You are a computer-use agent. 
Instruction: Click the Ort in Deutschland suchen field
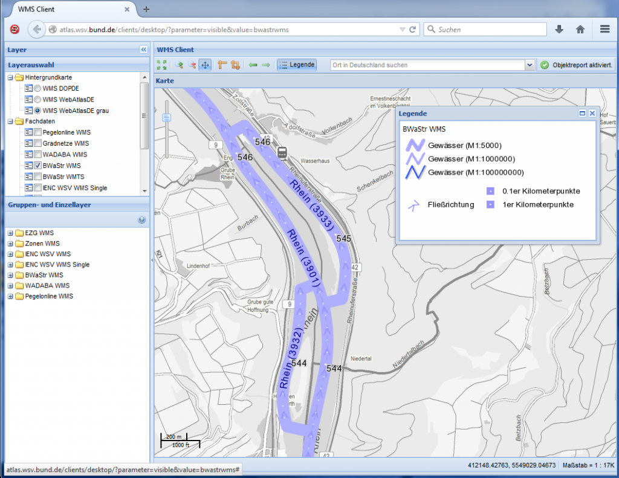pos(427,65)
